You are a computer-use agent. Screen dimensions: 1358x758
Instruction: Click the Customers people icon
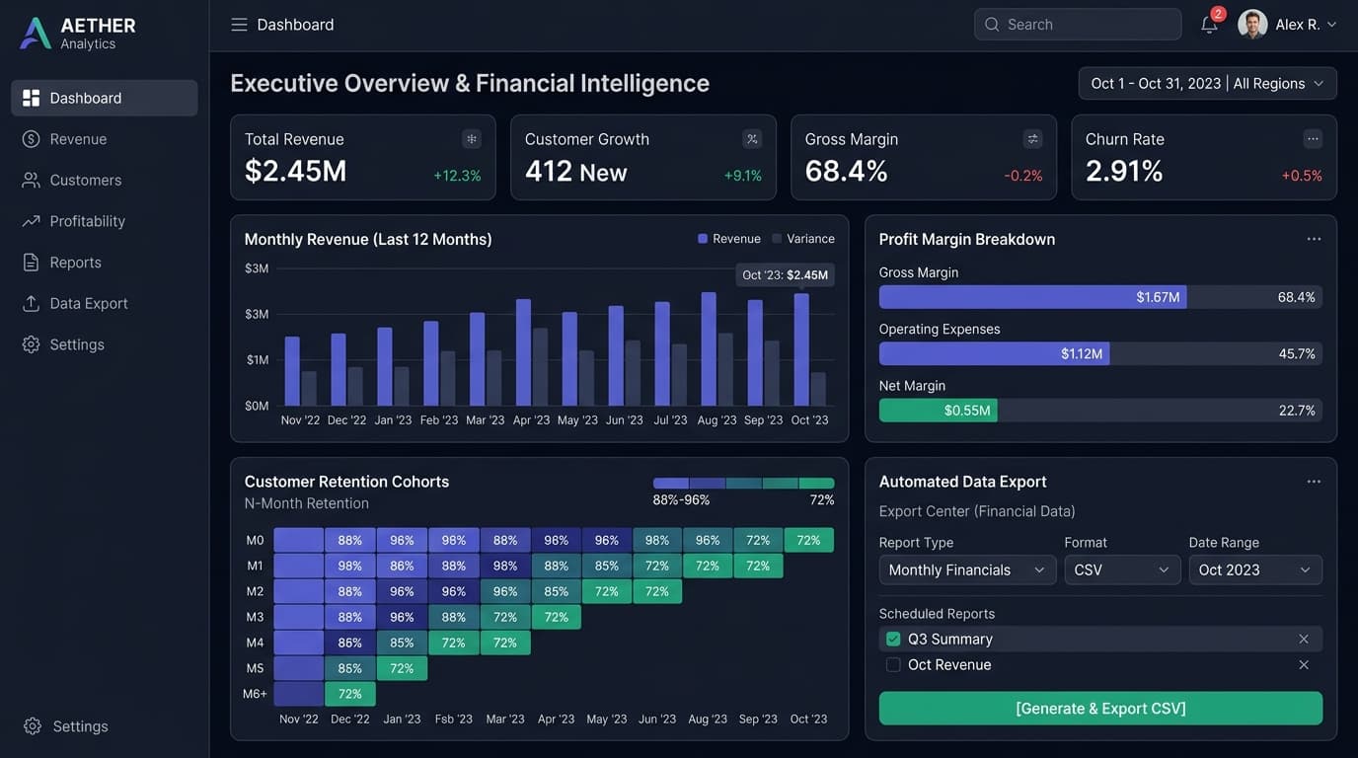(31, 180)
